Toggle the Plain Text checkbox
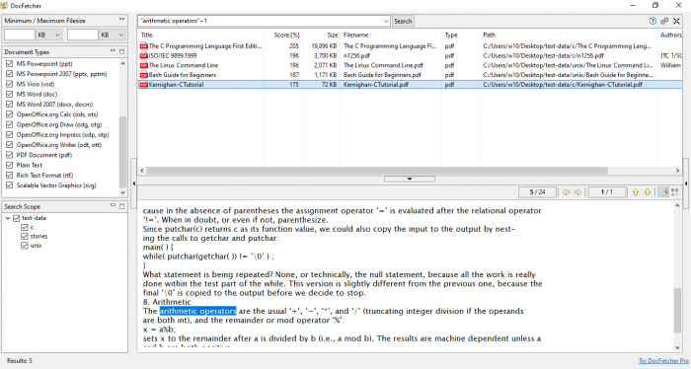Viewport: 691px width, 369px height. pos(9,165)
